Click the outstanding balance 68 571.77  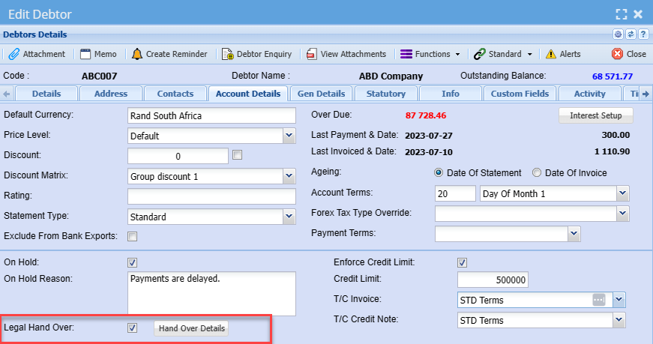point(613,76)
